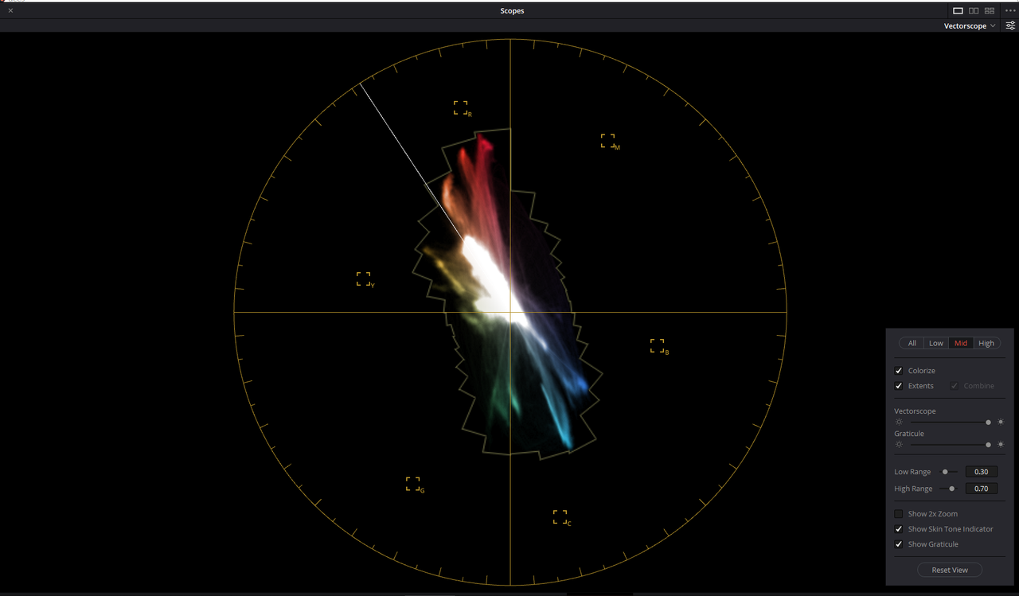
Task: Select the All tonal range tab
Action: pyautogui.click(x=912, y=343)
